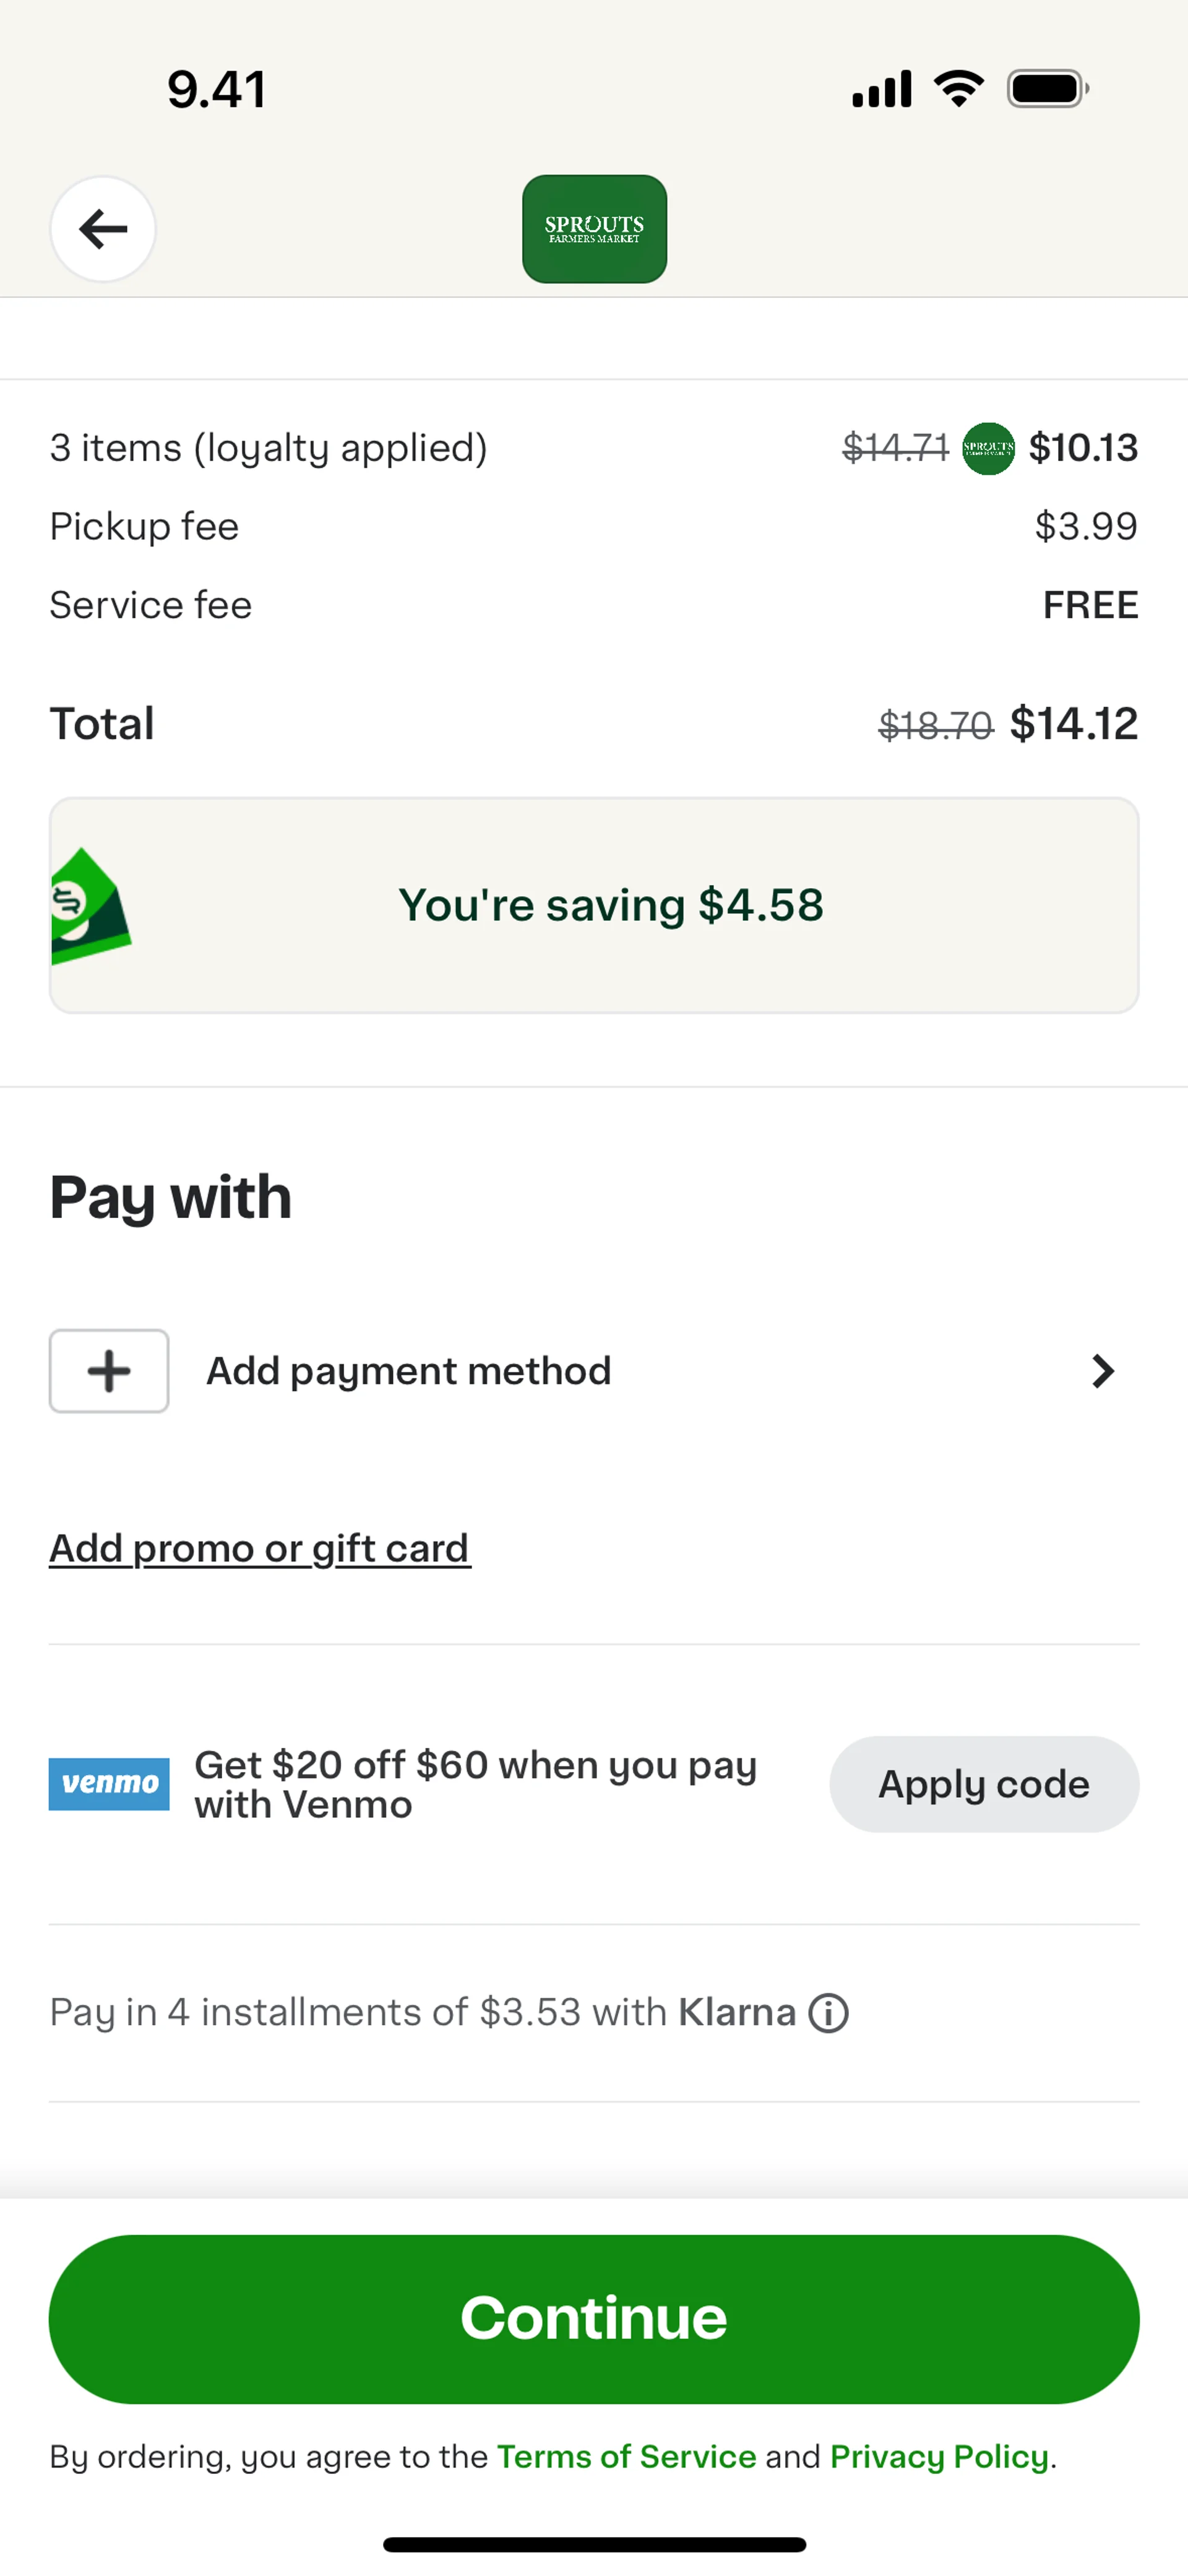
Task: Tap the $14.12 total amount
Action: (1074, 724)
